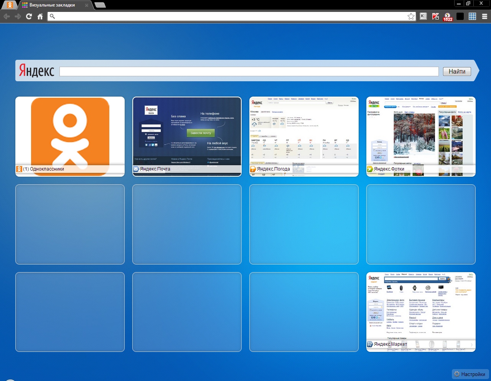The width and height of the screenshot is (491, 381).
Task: Click the gear icon beside Настройки
Action: pyautogui.click(x=457, y=374)
